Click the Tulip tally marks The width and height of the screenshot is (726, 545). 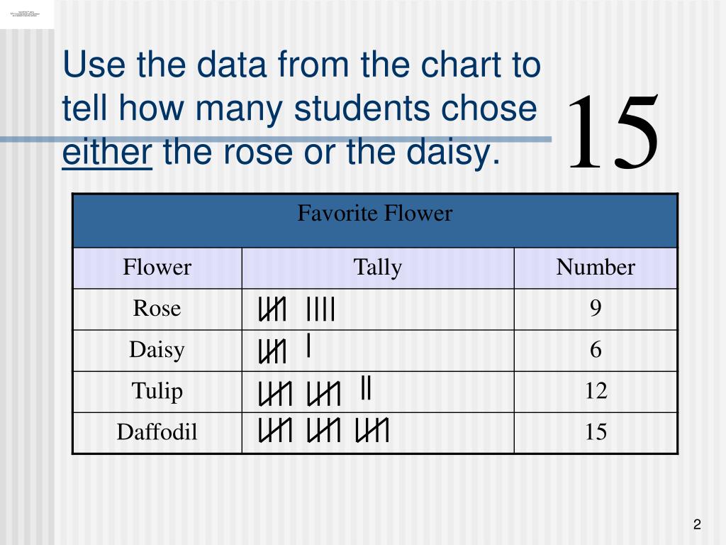(315, 391)
